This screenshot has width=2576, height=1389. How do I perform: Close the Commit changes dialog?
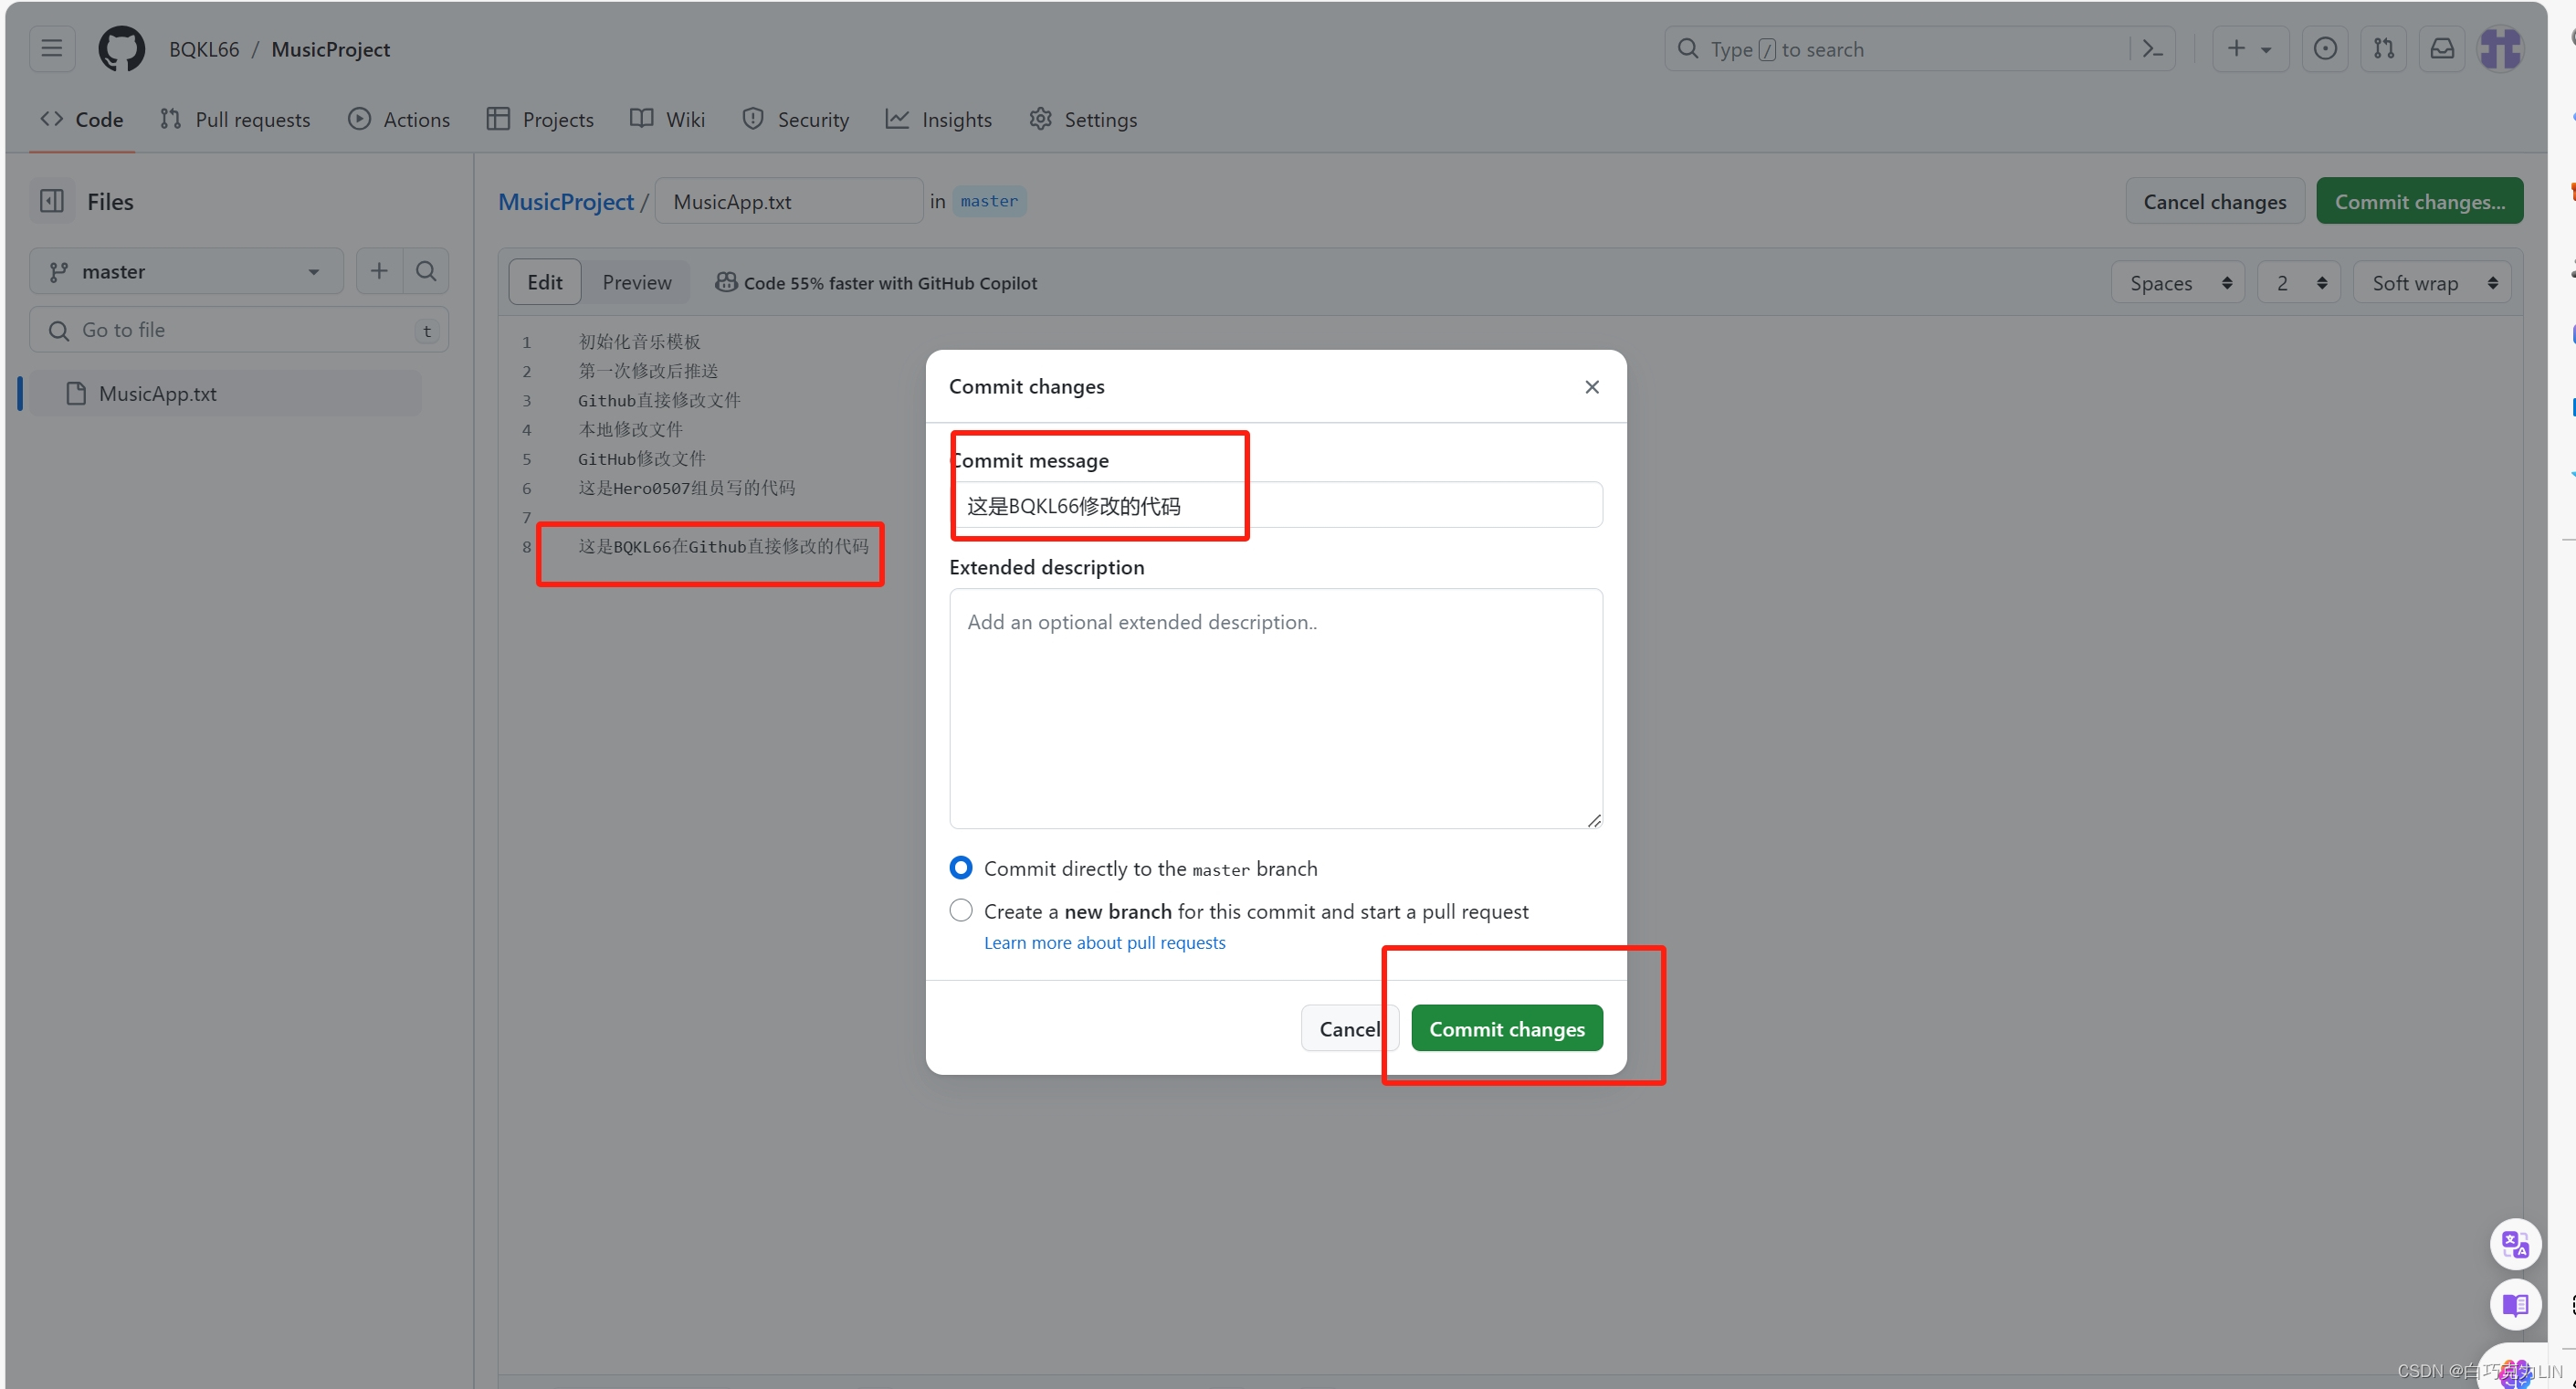(x=1592, y=387)
